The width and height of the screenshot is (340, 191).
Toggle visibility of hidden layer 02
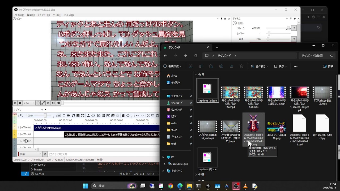(x=25, y=141)
